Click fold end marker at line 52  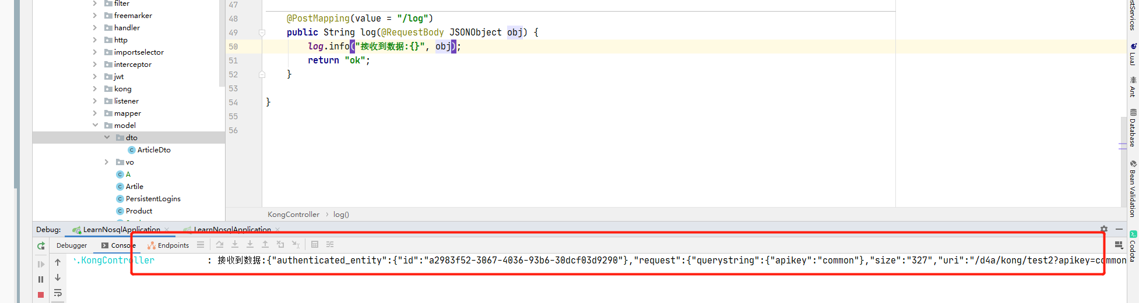[x=262, y=74]
